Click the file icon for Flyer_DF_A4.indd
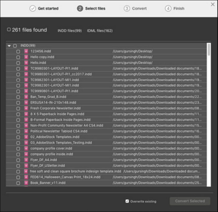218x212 pixels. (26, 160)
